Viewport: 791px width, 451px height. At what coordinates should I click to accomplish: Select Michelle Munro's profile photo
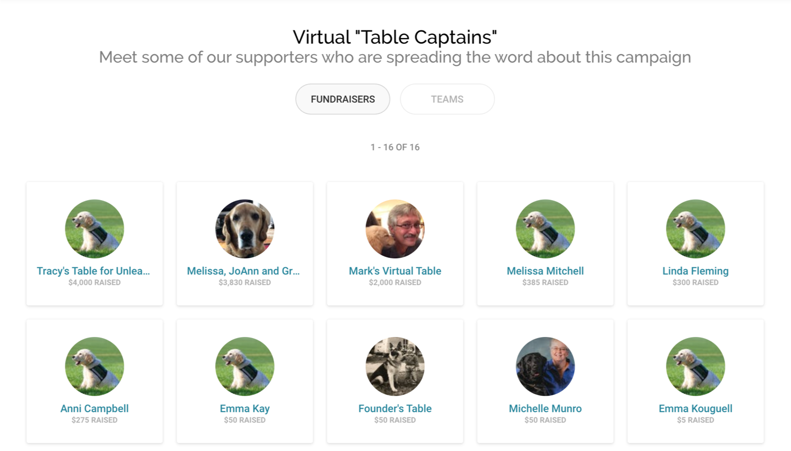click(x=545, y=366)
